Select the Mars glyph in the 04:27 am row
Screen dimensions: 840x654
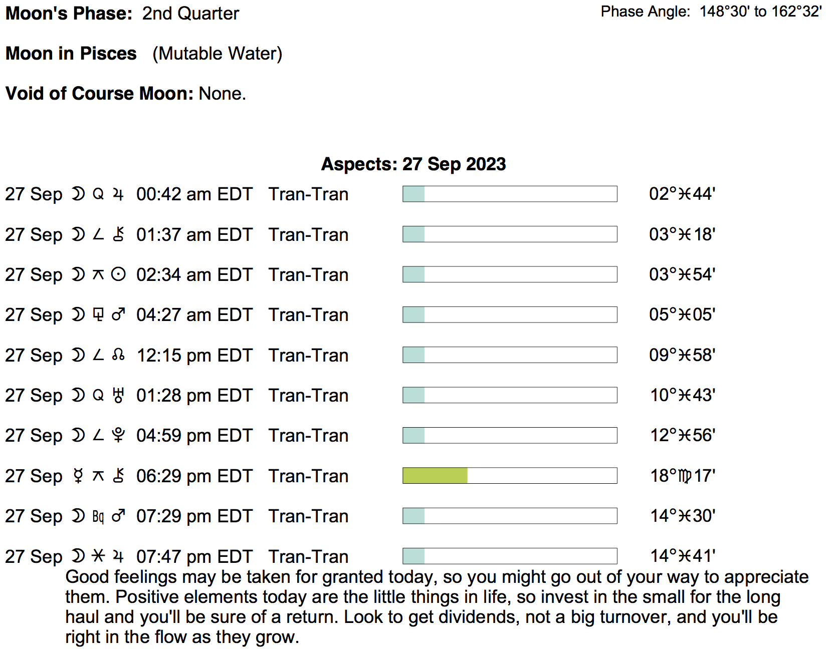[118, 315]
